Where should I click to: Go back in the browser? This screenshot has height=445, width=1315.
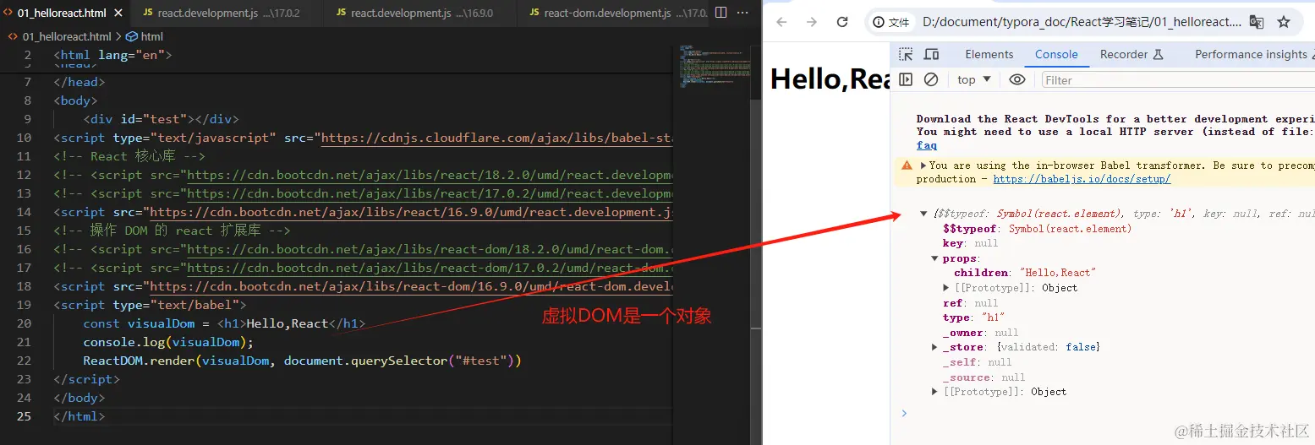pyautogui.click(x=781, y=22)
